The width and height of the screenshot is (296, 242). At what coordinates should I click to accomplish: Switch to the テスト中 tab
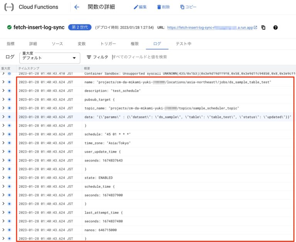pos(183,44)
